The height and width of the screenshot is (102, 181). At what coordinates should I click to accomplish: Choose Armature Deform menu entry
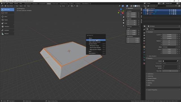96,44
